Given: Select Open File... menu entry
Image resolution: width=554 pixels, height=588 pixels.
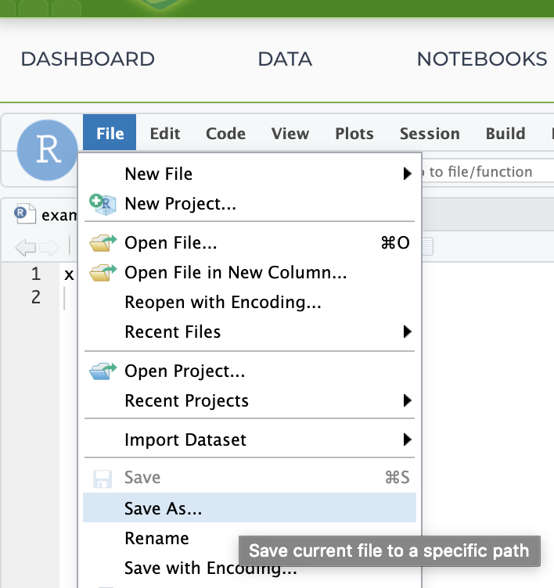Looking at the screenshot, I should (x=250, y=242).
